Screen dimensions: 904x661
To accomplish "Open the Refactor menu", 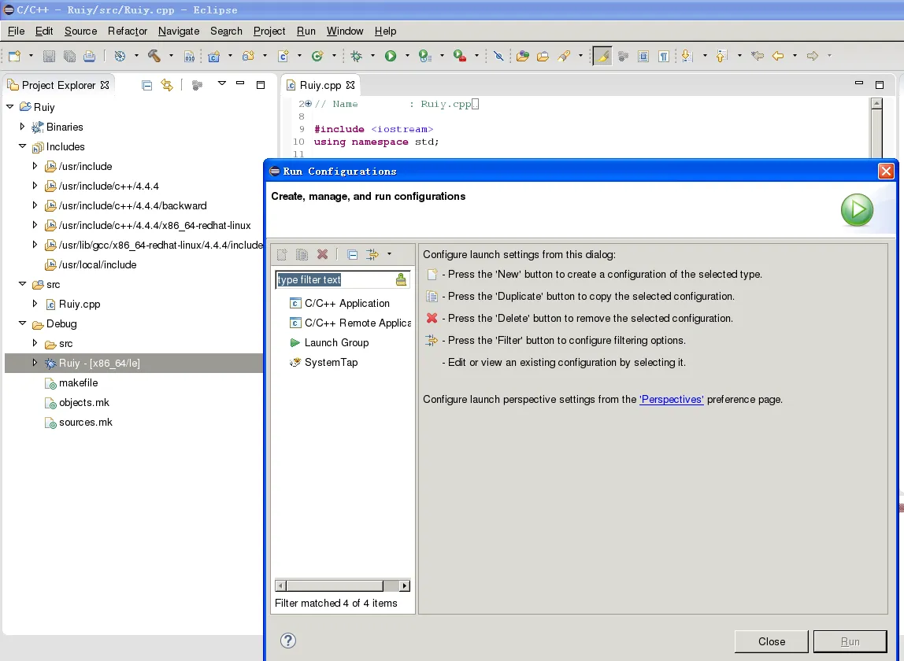I will coord(128,31).
